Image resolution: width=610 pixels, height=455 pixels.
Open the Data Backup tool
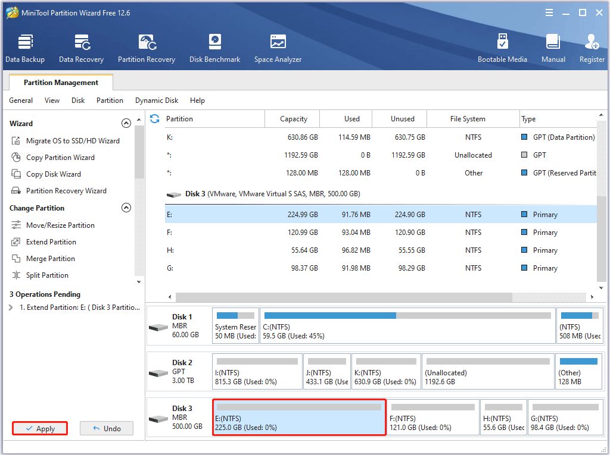coord(25,48)
